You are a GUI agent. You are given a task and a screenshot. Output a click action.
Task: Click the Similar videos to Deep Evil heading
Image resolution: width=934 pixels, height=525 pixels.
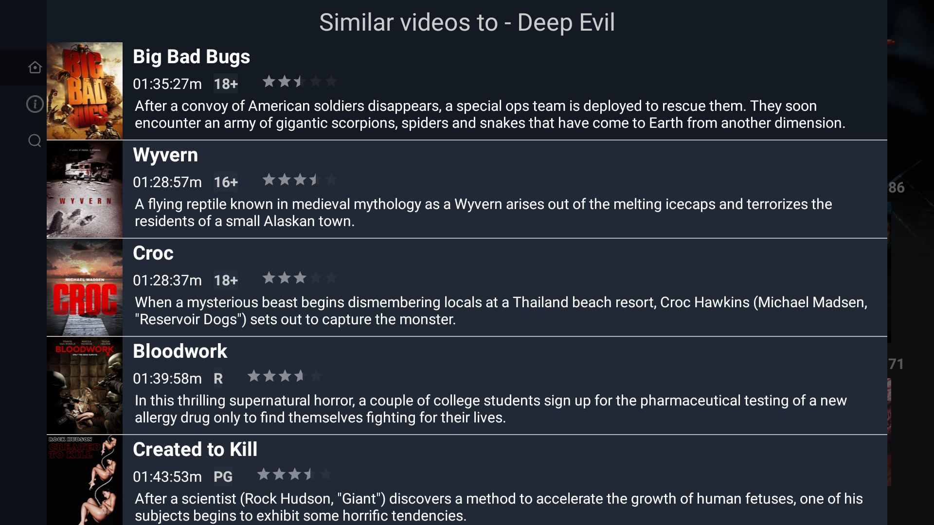click(x=467, y=22)
